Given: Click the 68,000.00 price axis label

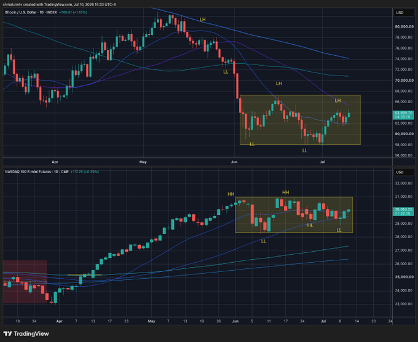Looking at the screenshot, I should point(404,91).
